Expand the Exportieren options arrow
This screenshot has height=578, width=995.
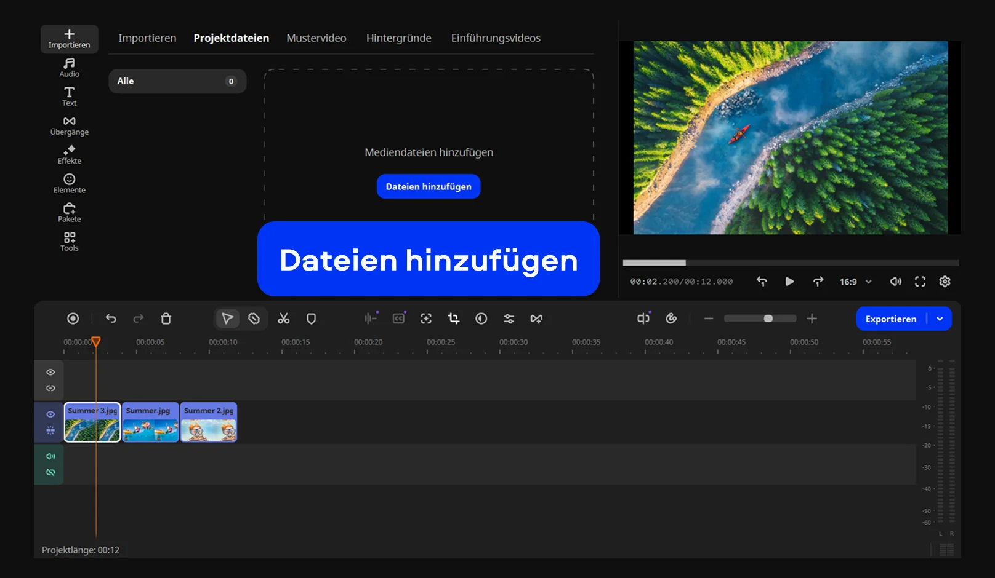[x=940, y=319]
